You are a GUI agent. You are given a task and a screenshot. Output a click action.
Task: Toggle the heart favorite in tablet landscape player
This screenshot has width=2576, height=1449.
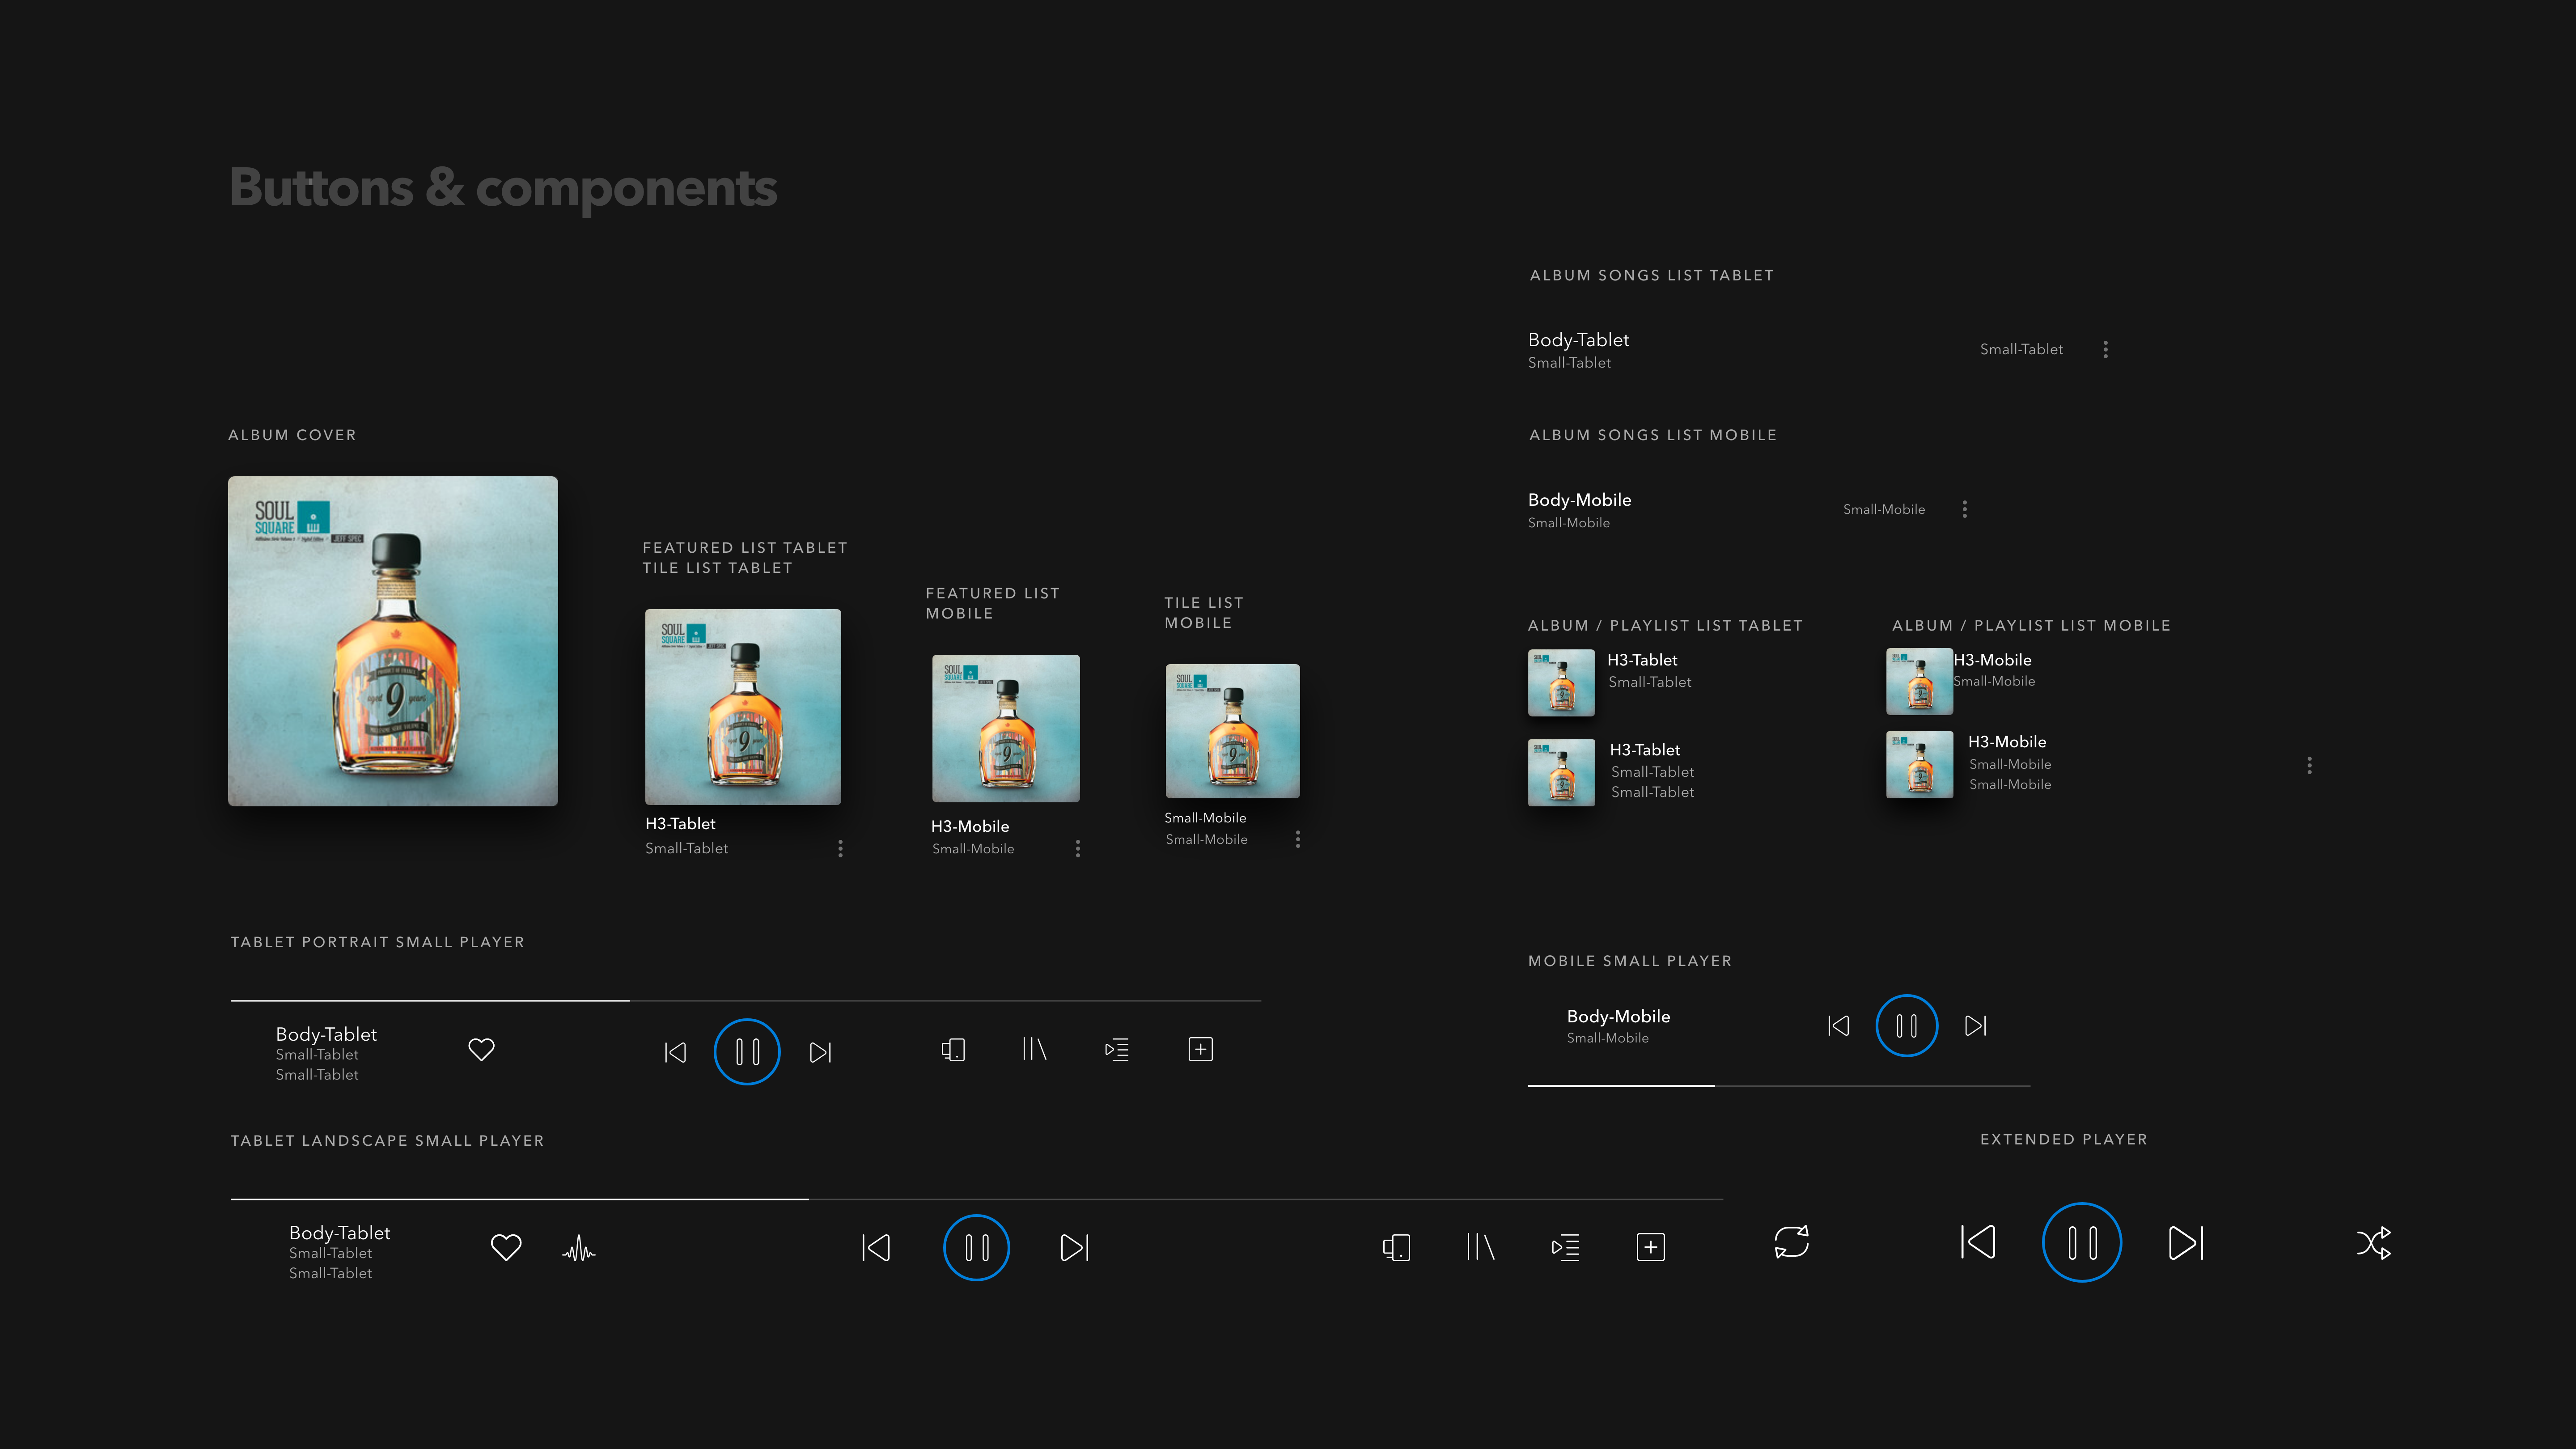coord(506,1247)
